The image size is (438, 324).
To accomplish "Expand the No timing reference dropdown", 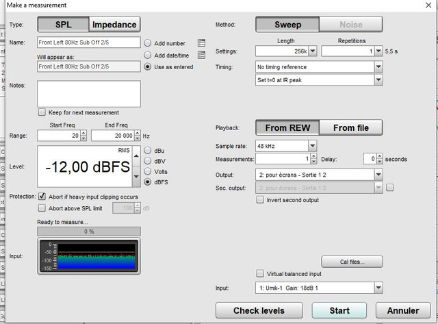I will pyautogui.click(x=378, y=67).
